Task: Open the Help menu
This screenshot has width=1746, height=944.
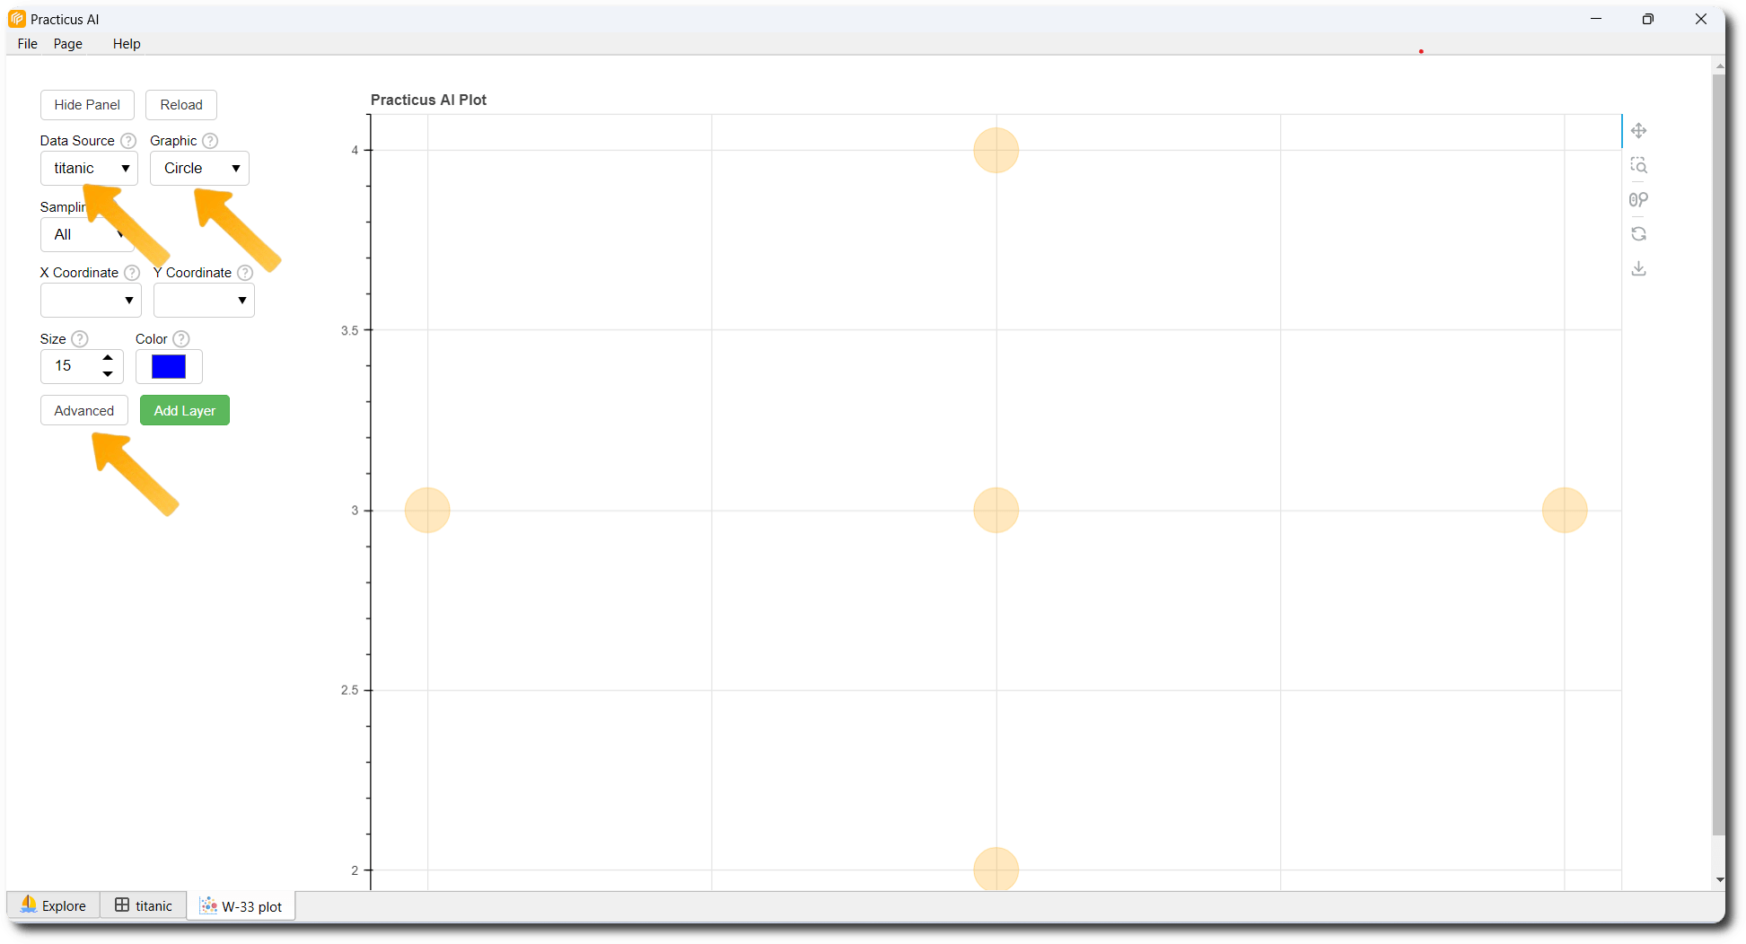Action: 127,44
